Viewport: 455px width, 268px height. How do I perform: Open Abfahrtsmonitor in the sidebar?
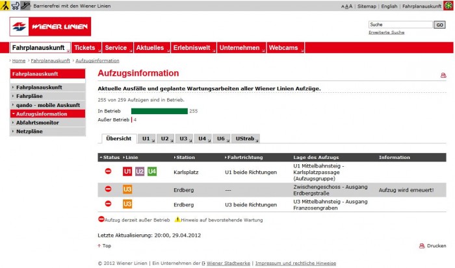coord(48,123)
